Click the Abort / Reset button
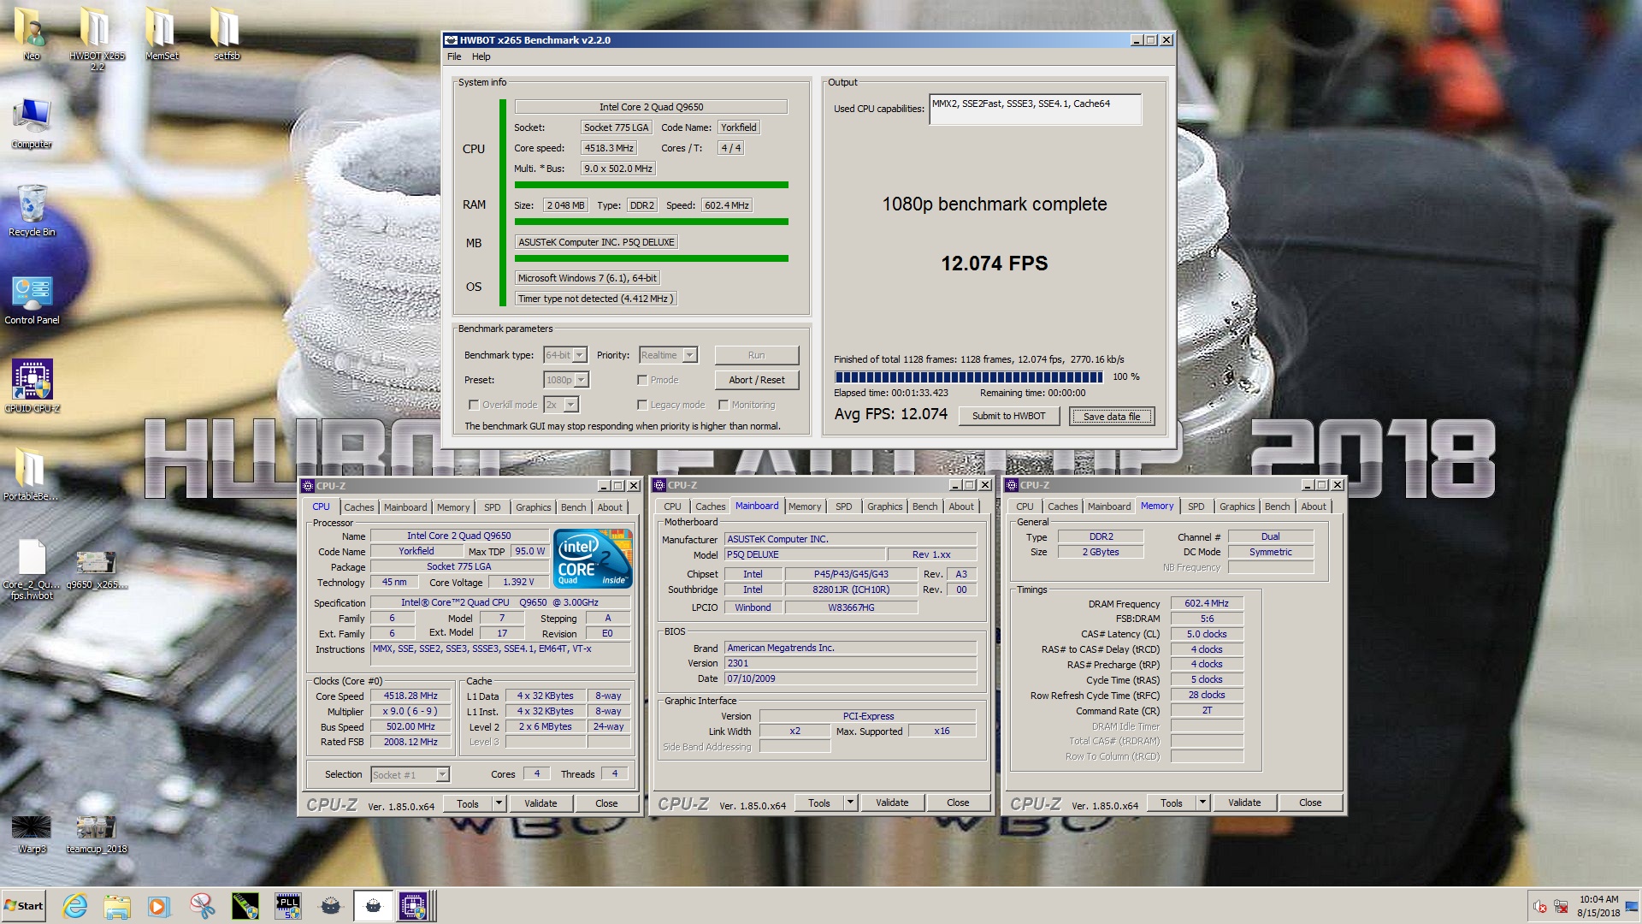 click(757, 380)
